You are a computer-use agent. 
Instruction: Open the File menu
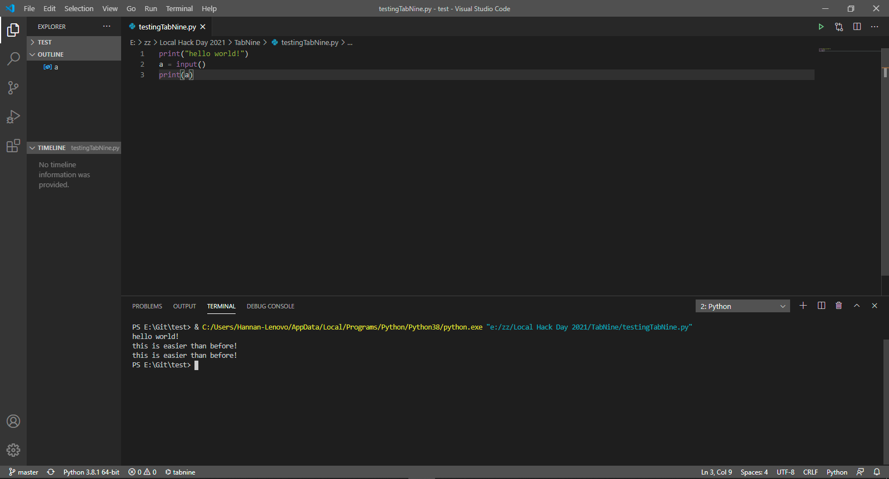point(29,8)
